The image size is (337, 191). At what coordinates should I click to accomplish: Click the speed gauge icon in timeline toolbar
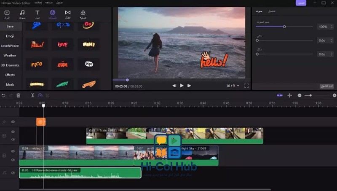40,96
